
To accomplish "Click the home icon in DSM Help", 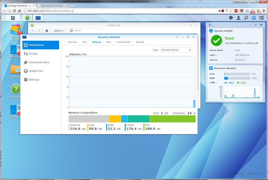I will [x=47, y=31].
